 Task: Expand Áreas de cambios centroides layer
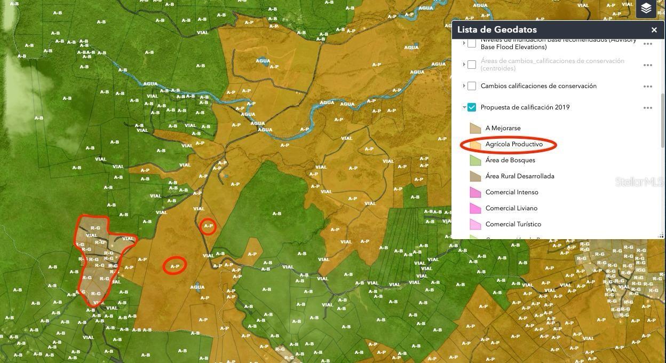click(x=464, y=65)
